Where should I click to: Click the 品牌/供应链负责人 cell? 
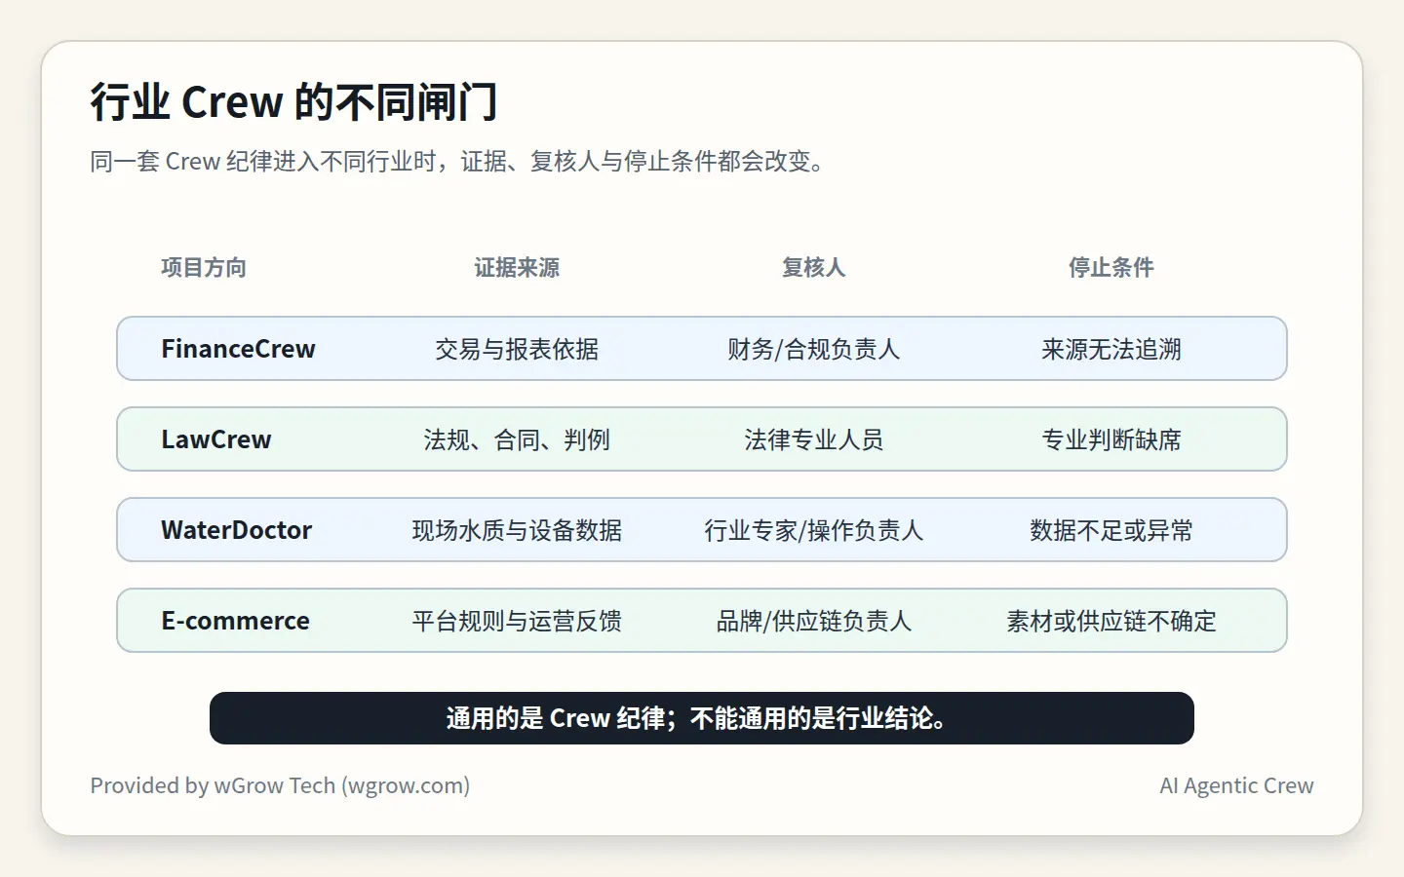pyautogui.click(x=814, y=621)
